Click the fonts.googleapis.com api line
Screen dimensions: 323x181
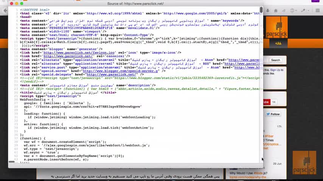(83, 107)
